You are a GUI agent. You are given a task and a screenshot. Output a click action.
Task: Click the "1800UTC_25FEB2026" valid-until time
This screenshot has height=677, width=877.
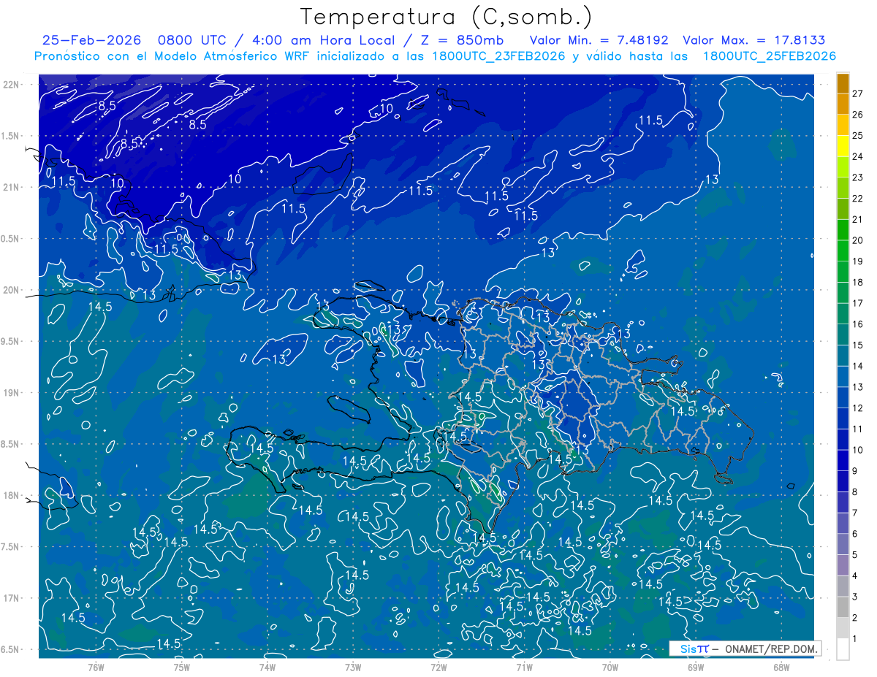[770, 56]
